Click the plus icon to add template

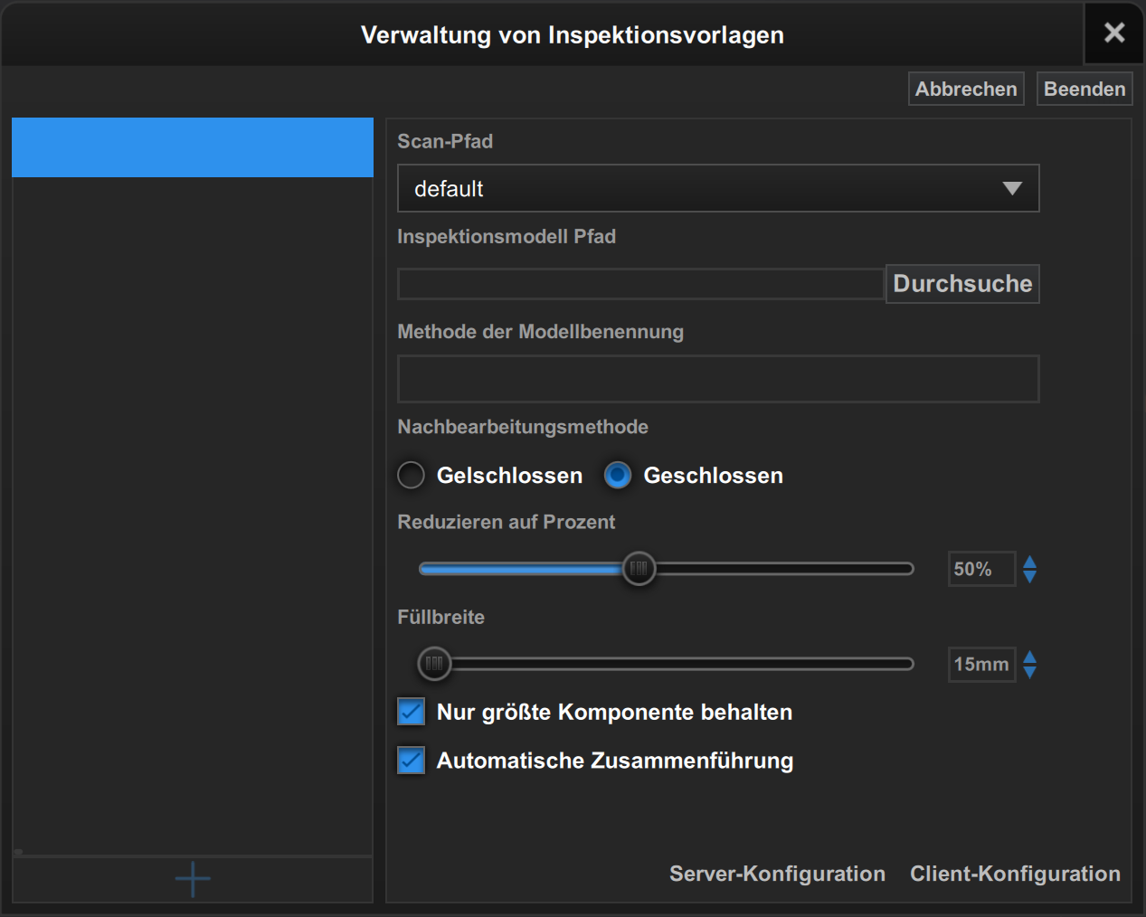point(193,879)
